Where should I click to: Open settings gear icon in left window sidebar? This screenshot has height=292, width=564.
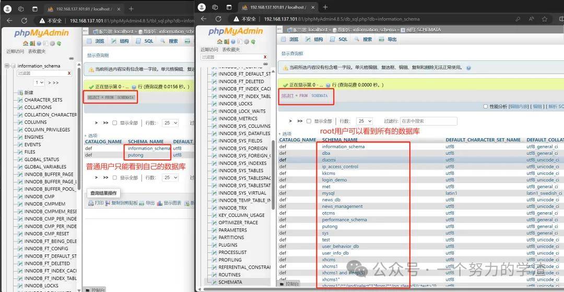point(52,43)
